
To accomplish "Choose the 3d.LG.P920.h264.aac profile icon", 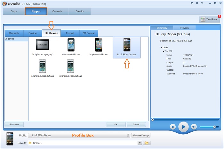I will [127, 45].
